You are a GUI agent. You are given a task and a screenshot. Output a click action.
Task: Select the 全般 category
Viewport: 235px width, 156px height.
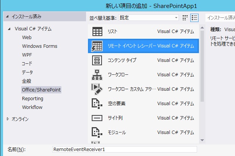27,81
